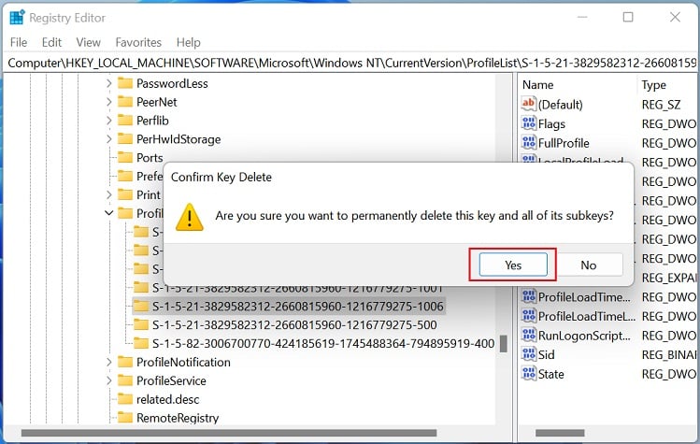Select the related.desc folder icon
Image resolution: width=700 pixels, height=444 pixels.
[x=125, y=399]
